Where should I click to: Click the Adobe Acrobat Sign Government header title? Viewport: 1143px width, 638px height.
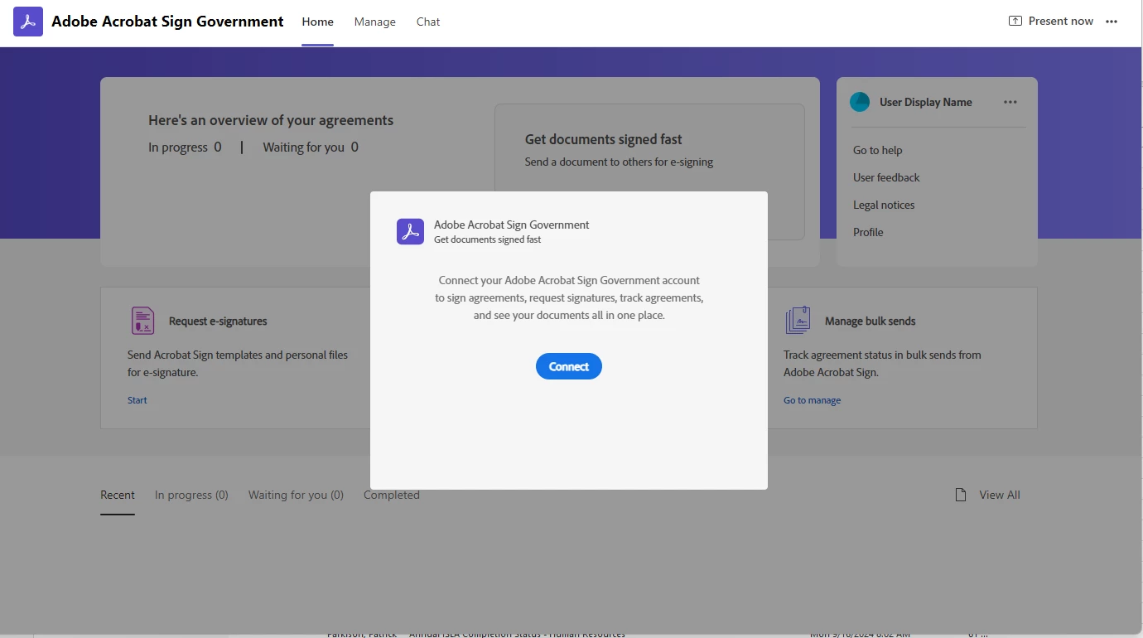pos(167,22)
